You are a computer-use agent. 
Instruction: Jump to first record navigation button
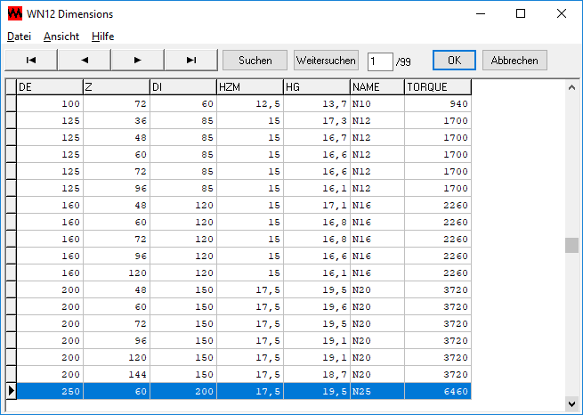[30, 60]
